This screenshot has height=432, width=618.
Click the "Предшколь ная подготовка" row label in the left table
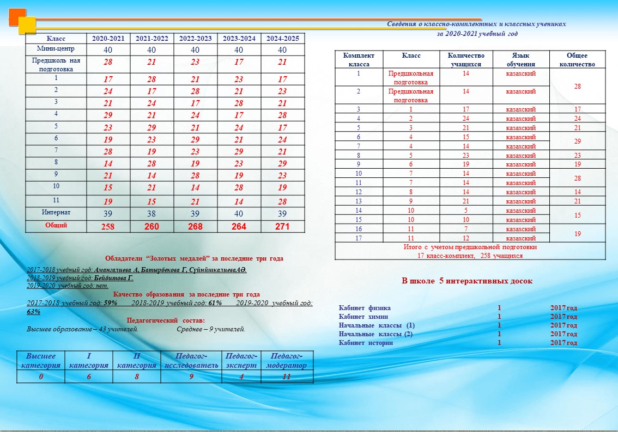pos(56,65)
